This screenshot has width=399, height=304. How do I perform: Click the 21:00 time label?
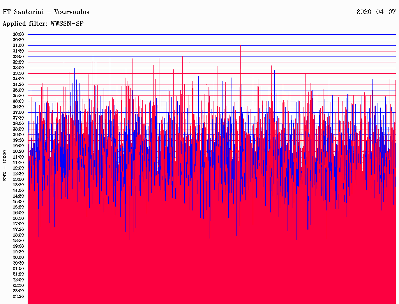(x=18, y=269)
